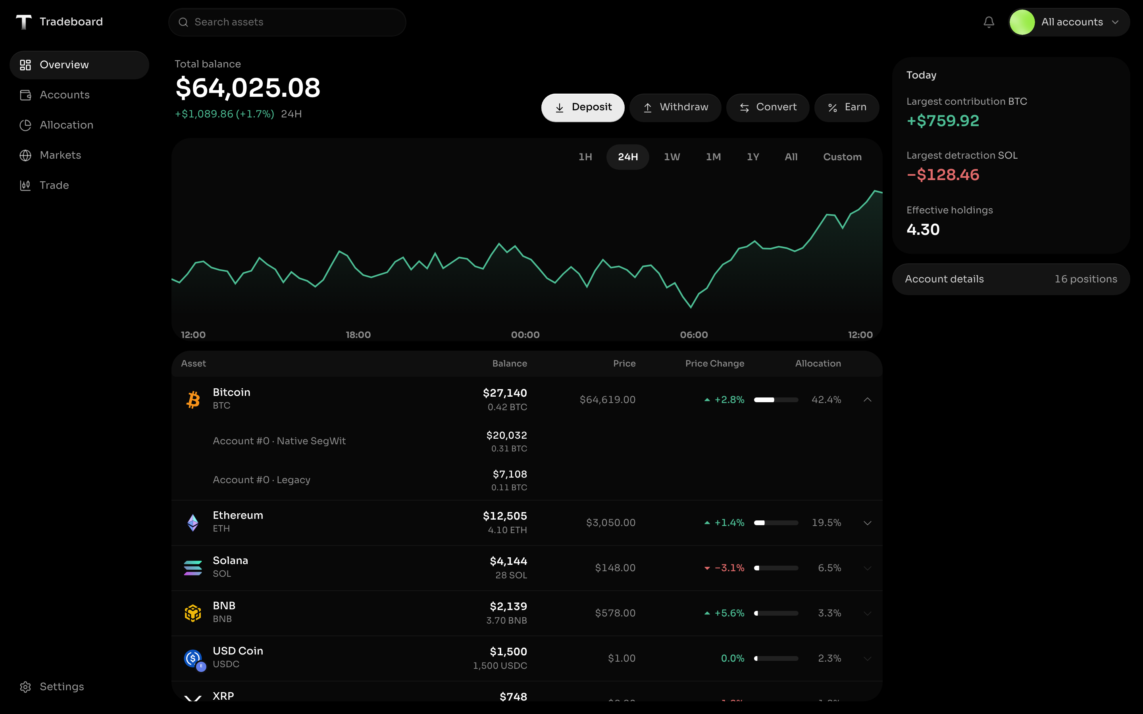This screenshot has width=1143, height=714.
Task: Click the Markets globe icon
Action: tap(25, 155)
